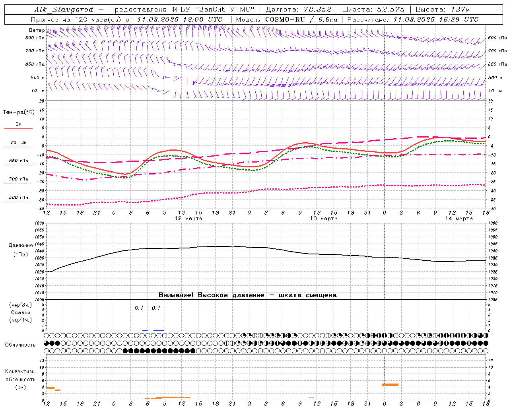The image size is (509, 407).
Task: Click the 850 гПа temperature legend entry
Action: (19, 161)
